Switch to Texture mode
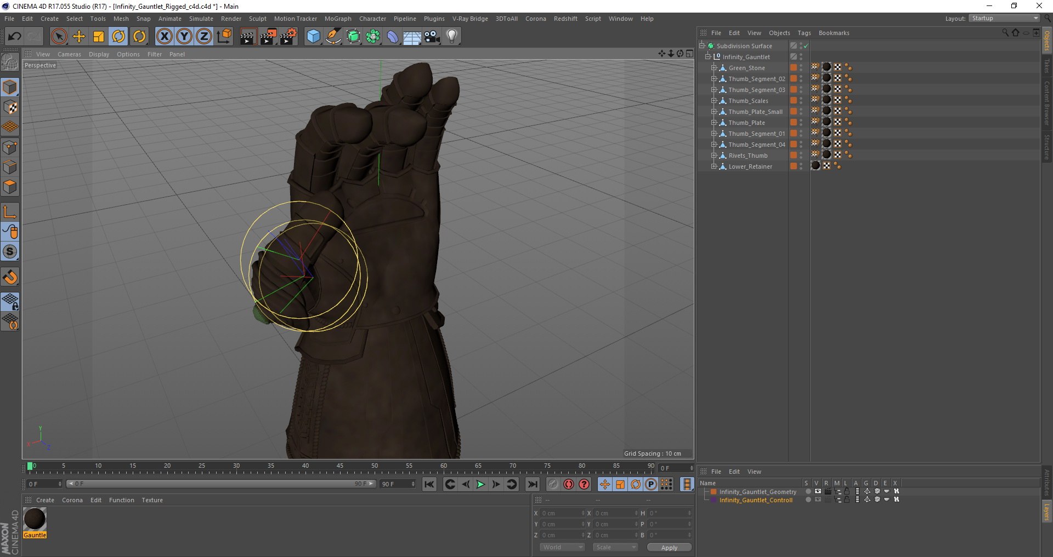1053x557 pixels. (x=10, y=107)
